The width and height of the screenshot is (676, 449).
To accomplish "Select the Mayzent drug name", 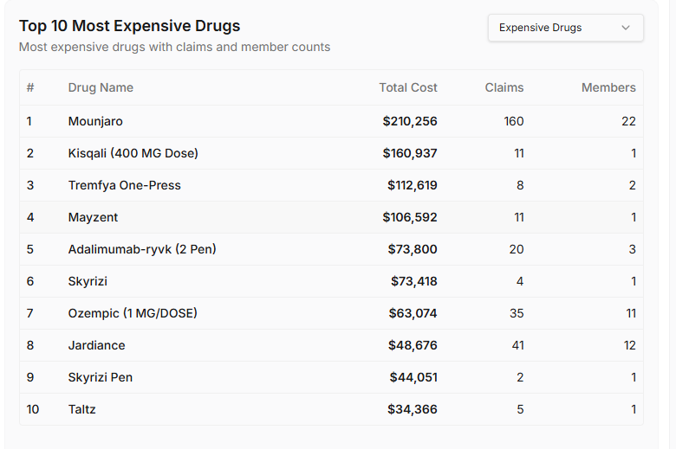I will [94, 217].
